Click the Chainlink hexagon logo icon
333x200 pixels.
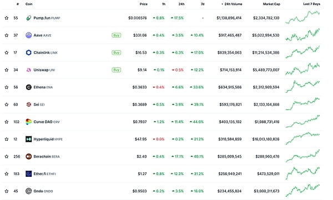pos(28,52)
